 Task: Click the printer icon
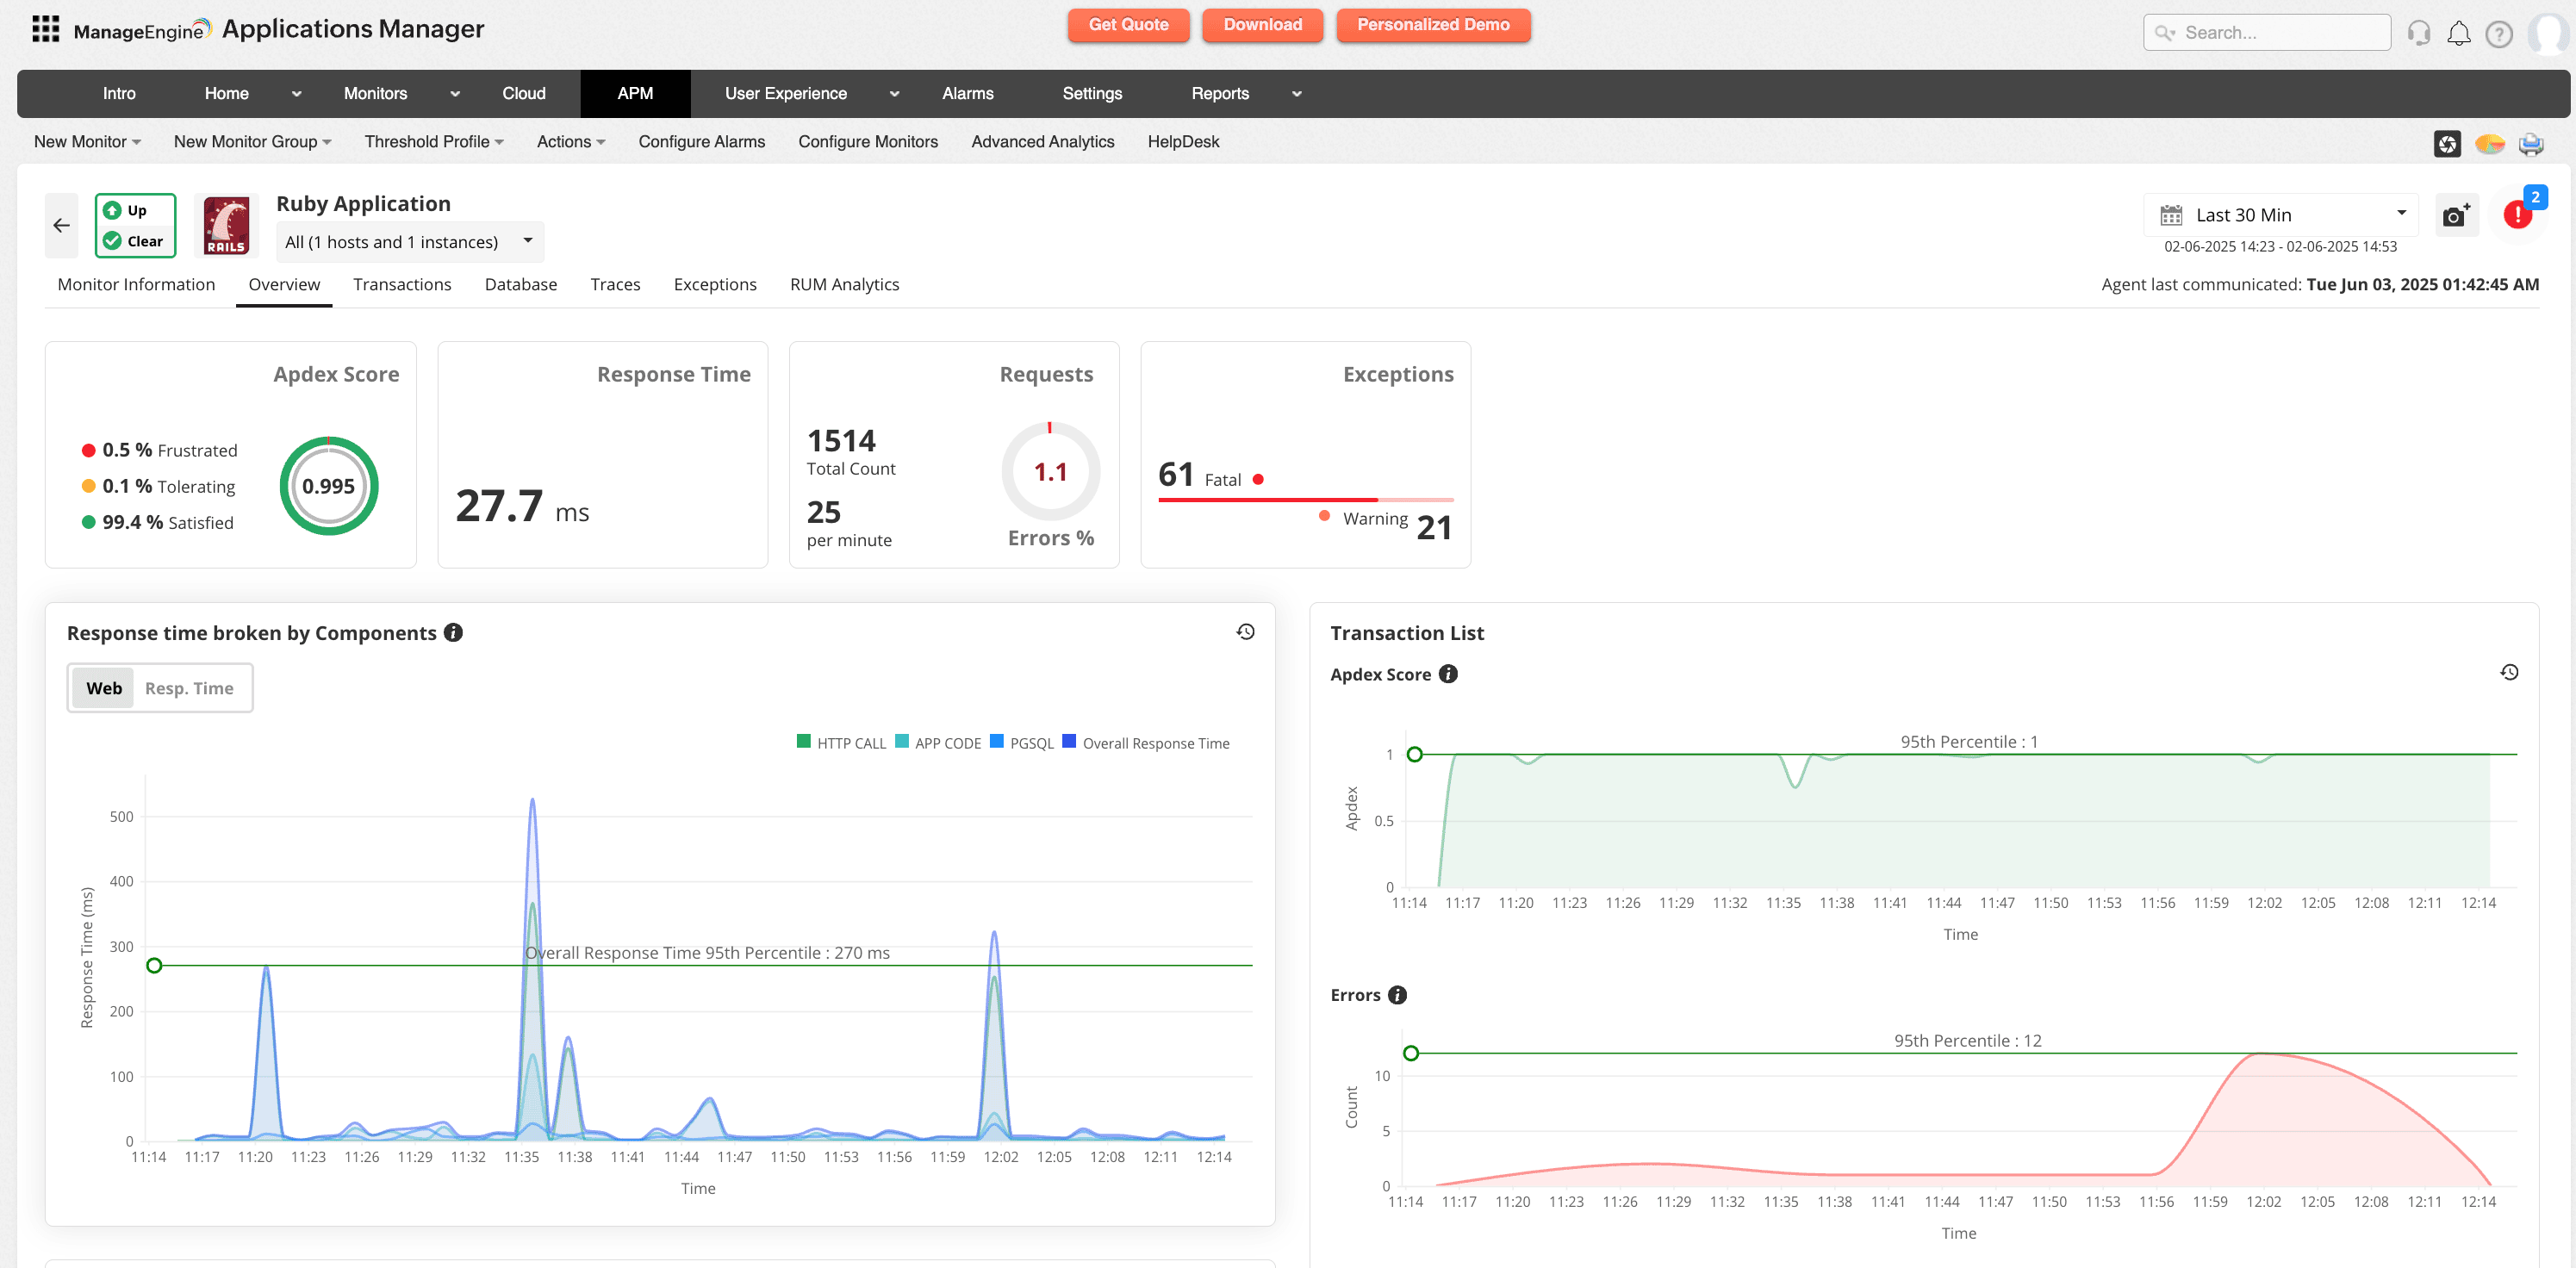[x=2531, y=143]
